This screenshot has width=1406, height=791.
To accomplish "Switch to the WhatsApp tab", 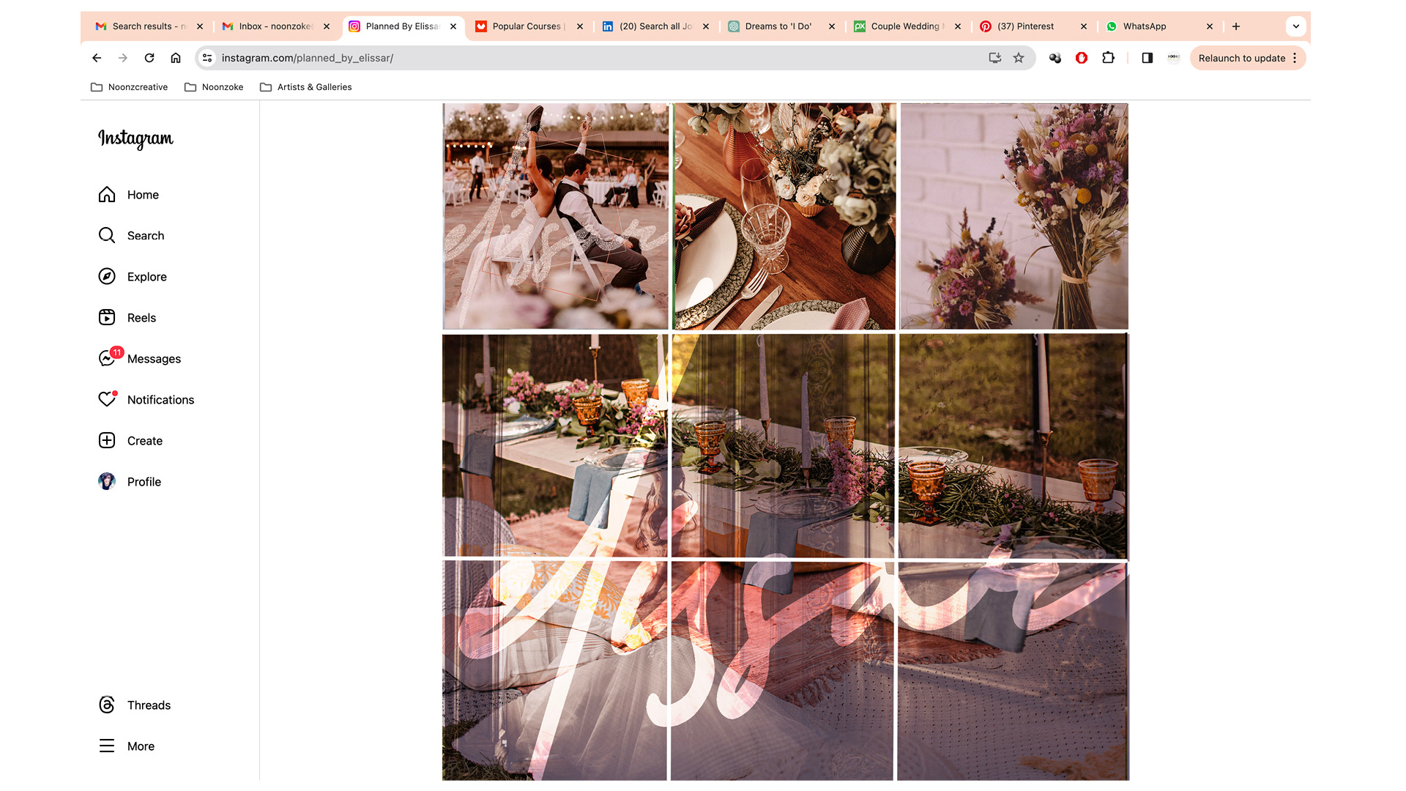I will (1145, 26).
